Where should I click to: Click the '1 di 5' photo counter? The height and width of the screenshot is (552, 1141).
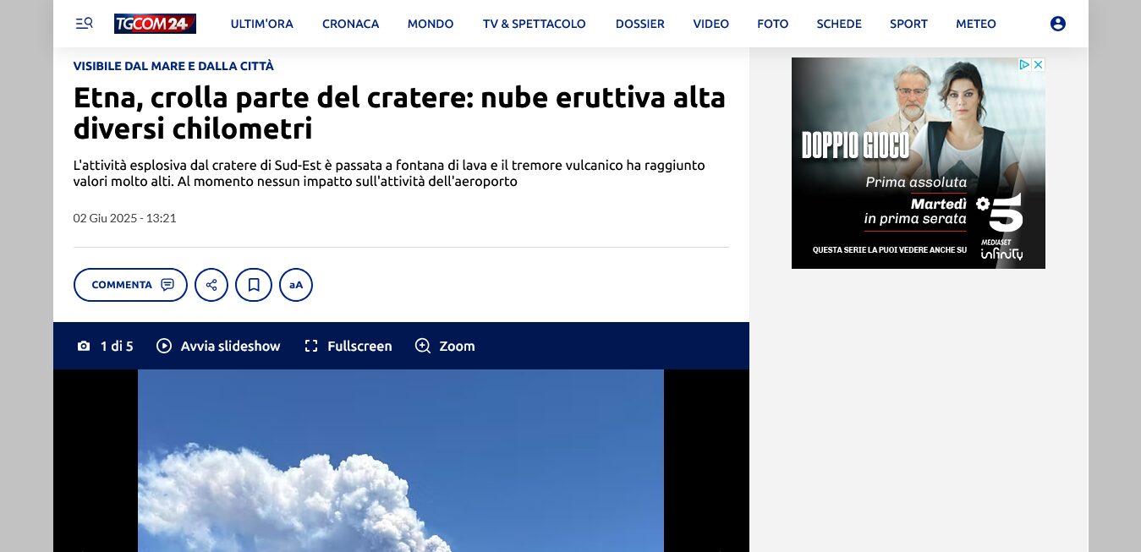pyautogui.click(x=117, y=346)
